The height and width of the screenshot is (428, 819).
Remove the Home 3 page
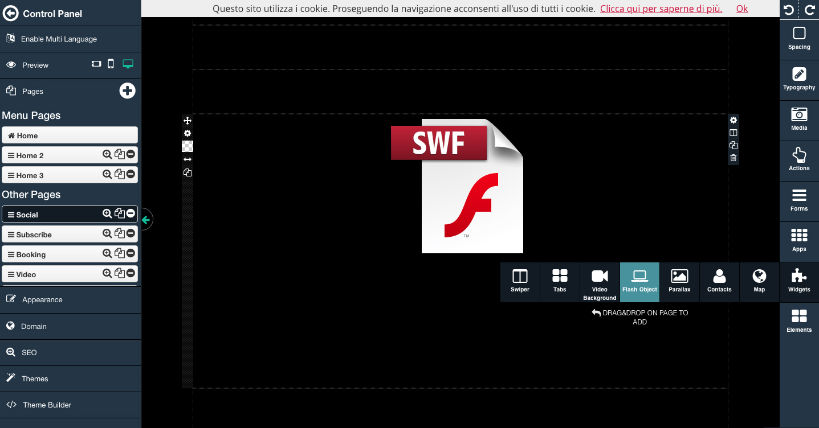point(131,174)
